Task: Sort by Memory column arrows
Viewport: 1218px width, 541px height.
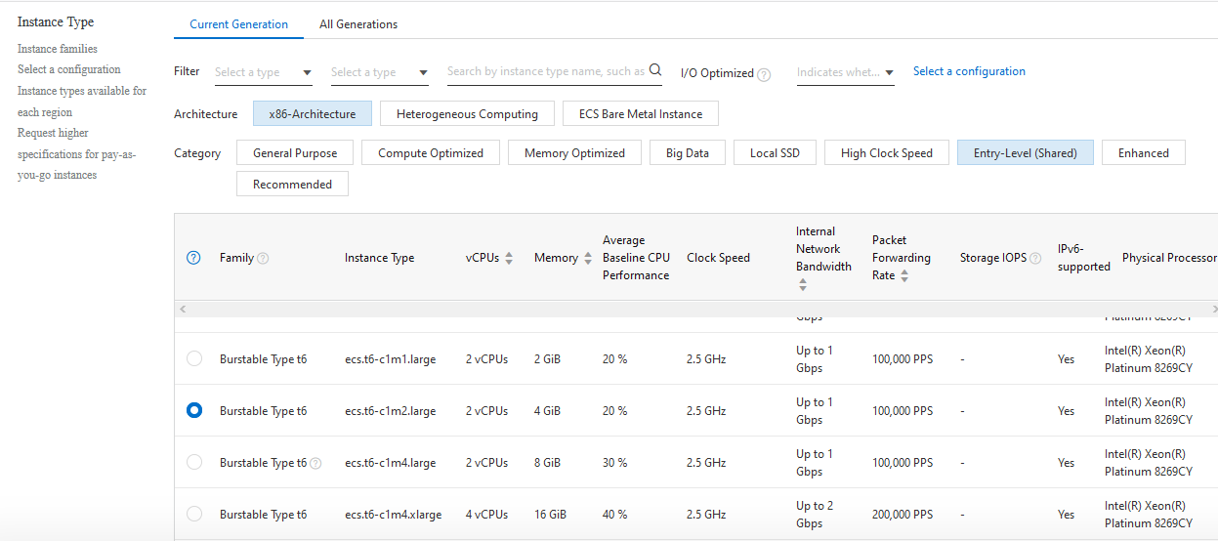Action: click(x=587, y=258)
